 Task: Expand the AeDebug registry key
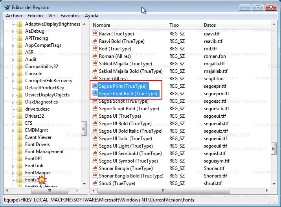13,31
